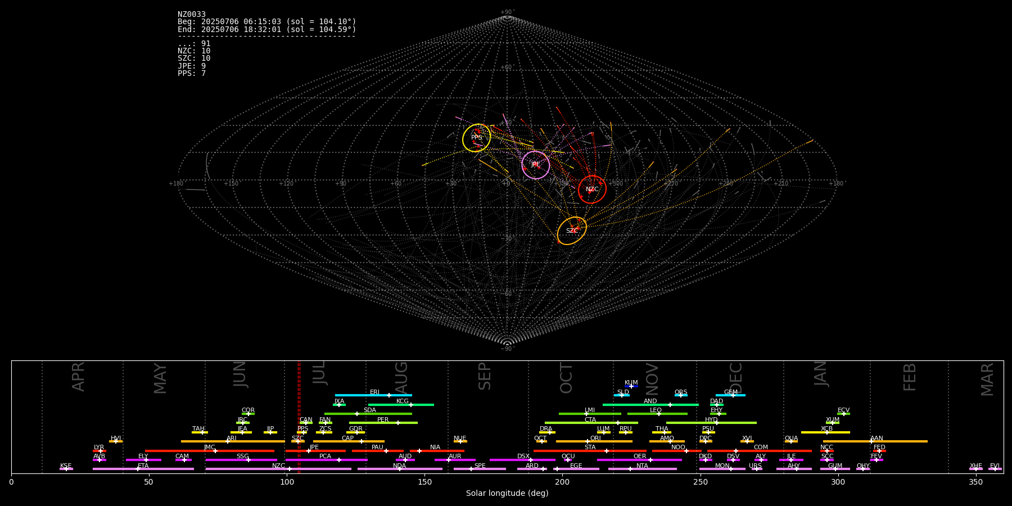Click the ETA shower label on pink bar

pyautogui.click(x=143, y=466)
